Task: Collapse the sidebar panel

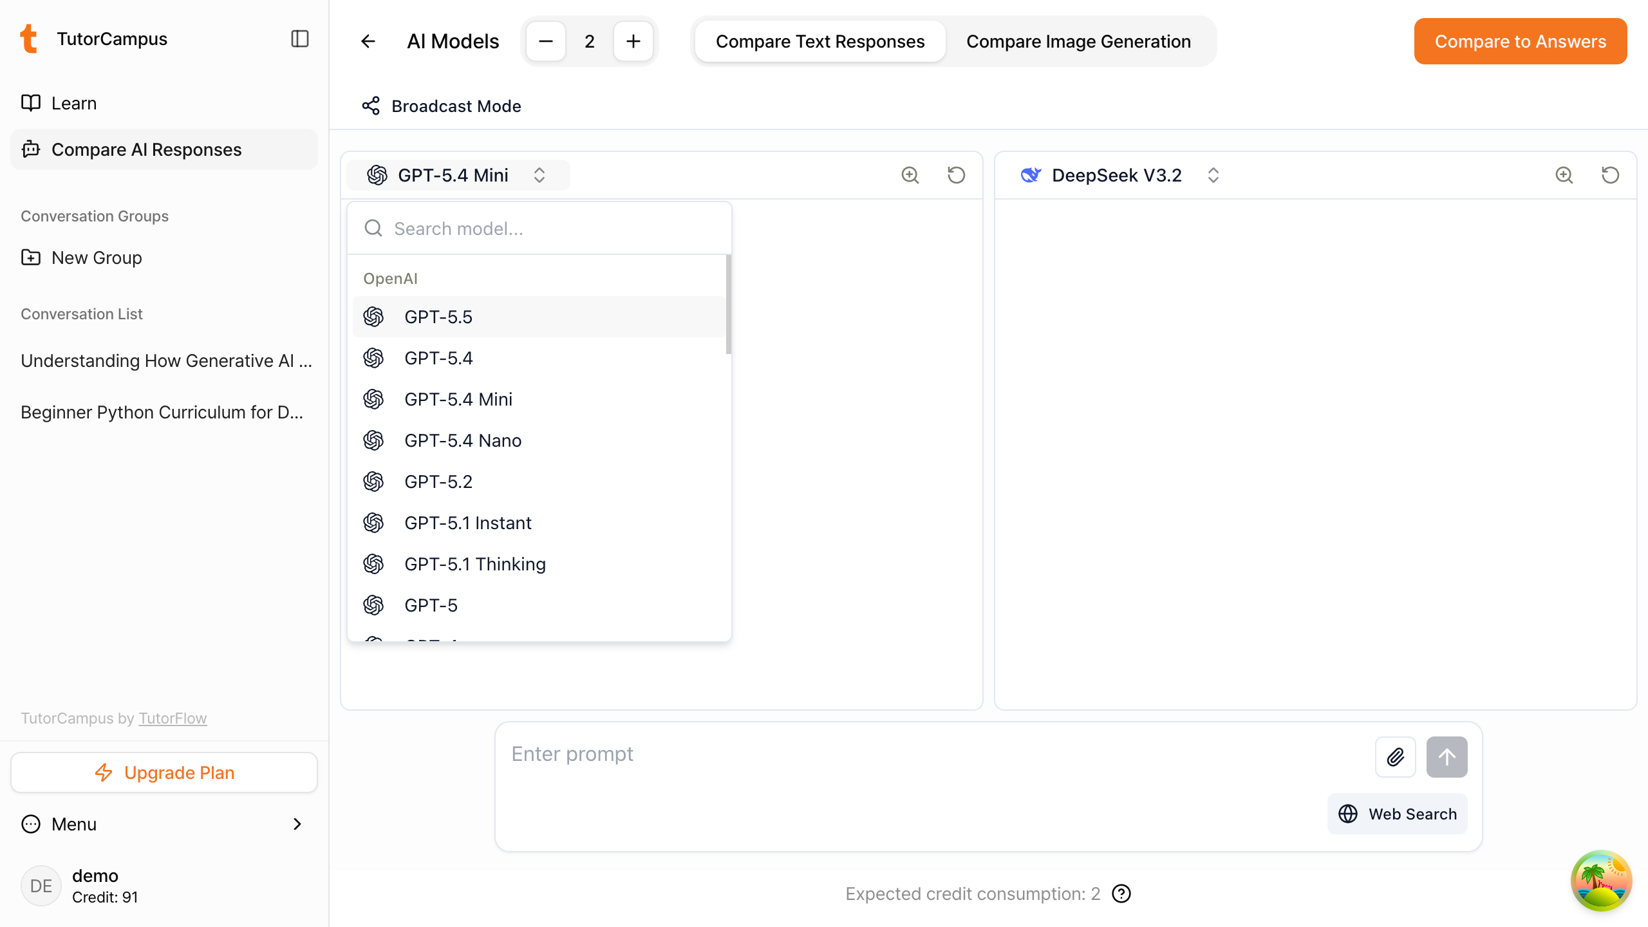Action: point(300,39)
